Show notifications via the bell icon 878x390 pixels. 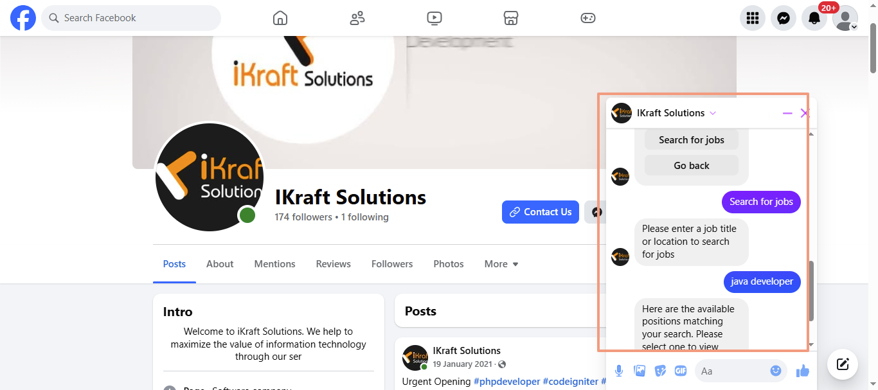tap(814, 18)
